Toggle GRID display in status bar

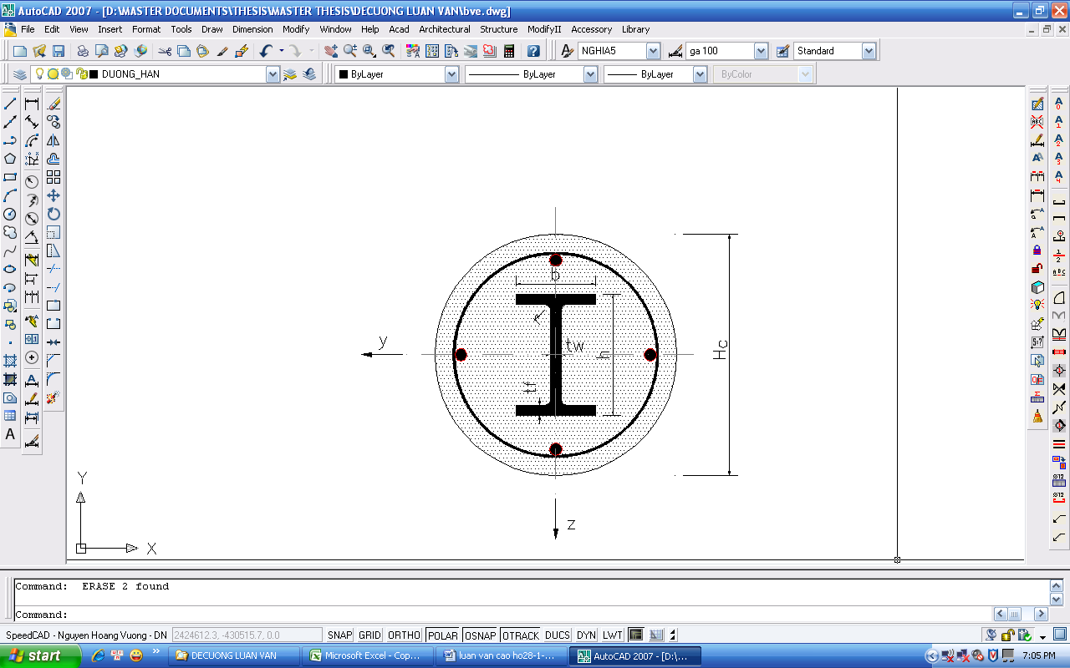click(369, 635)
